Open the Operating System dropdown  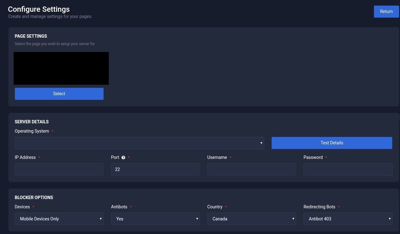pyautogui.click(x=140, y=143)
